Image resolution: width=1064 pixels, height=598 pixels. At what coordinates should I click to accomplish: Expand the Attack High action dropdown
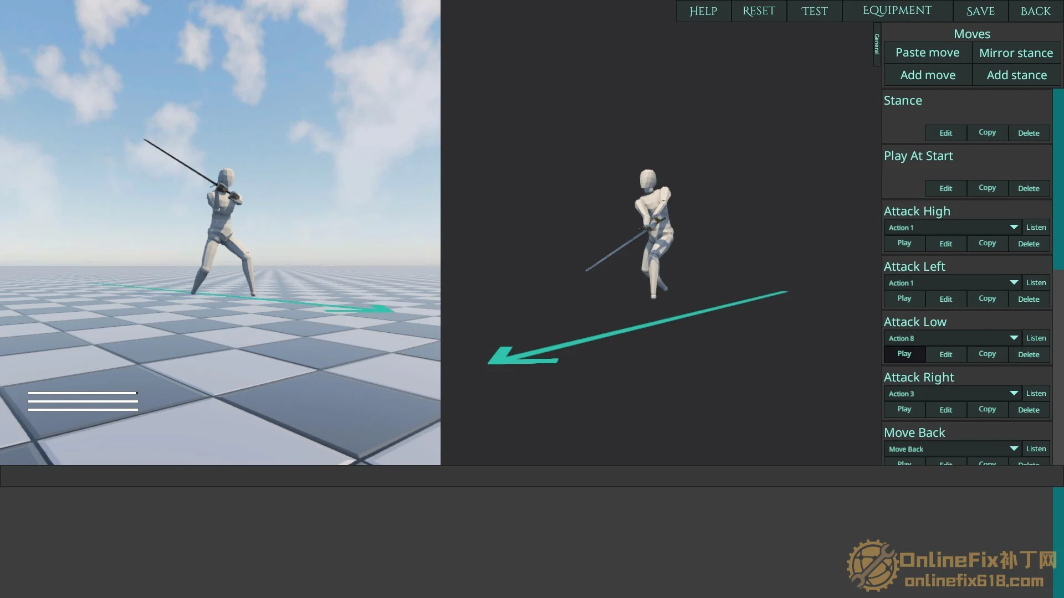pyautogui.click(x=952, y=228)
